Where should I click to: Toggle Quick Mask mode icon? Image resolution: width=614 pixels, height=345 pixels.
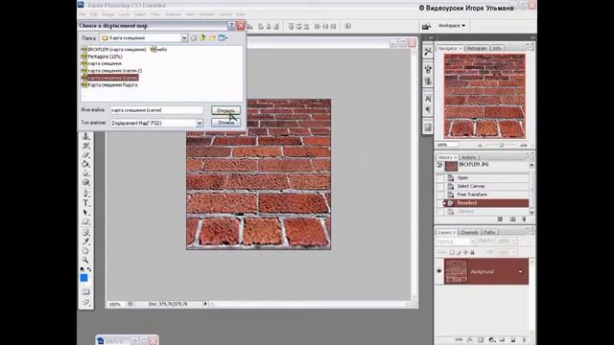click(x=85, y=291)
